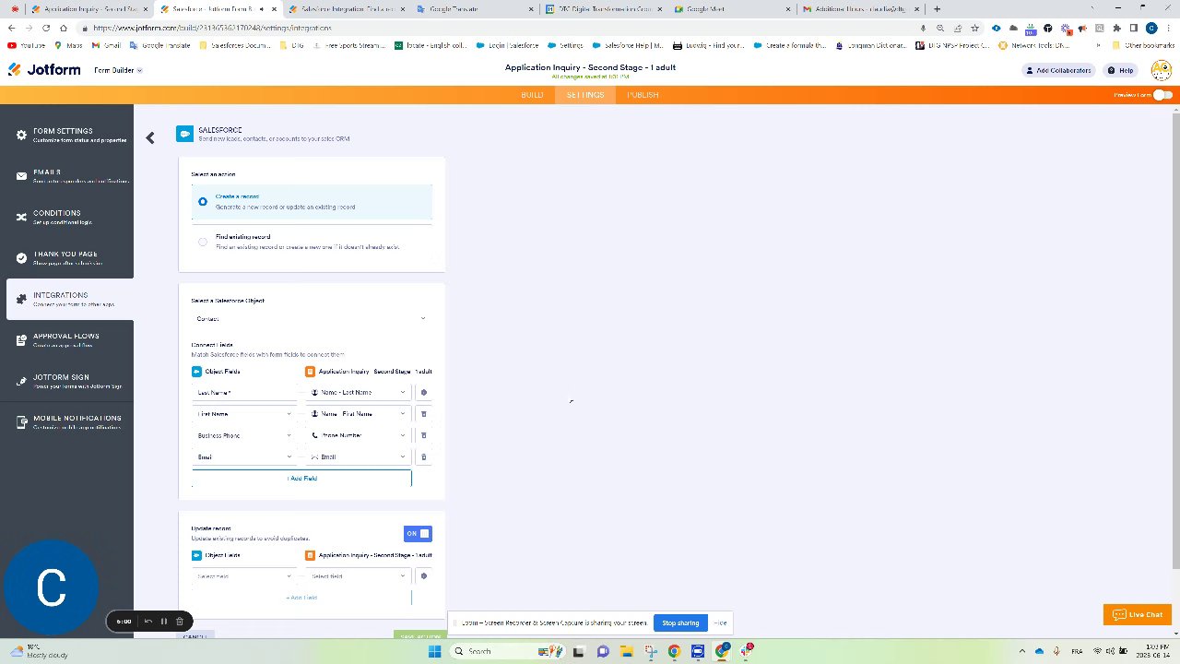Click the Stop sharing button
1180x664 pixels.
coord(680,622)
